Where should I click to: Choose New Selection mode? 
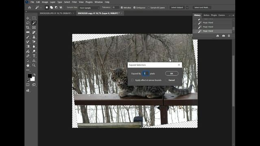(x=47, y=7)
